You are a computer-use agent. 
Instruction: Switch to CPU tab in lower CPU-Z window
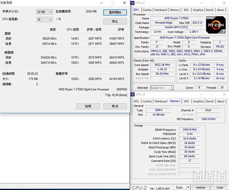click(136, 101)
